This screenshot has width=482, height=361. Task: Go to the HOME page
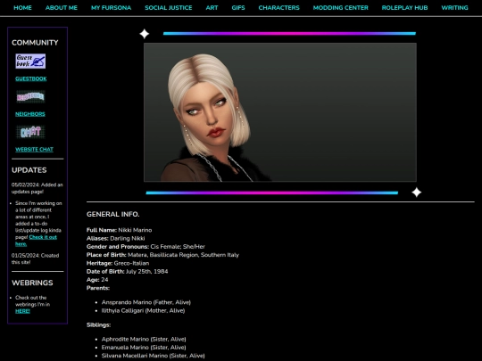(22, 8)
